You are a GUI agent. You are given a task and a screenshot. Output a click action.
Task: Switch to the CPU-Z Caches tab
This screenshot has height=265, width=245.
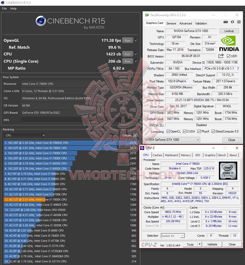[x=157, y=155]
